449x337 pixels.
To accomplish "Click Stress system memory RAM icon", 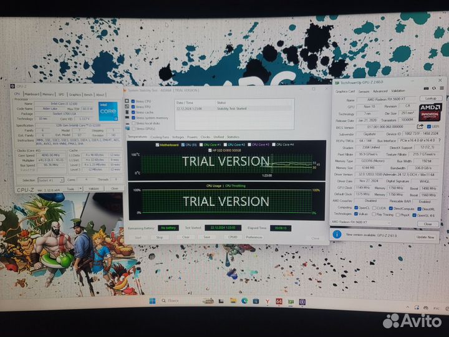I will pyautogui.click(x=127, y=117).
